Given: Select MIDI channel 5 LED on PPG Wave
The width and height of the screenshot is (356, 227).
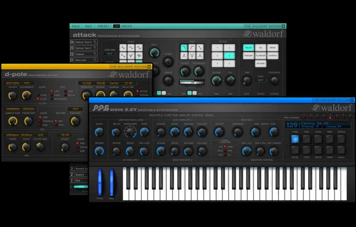Looking at the screenshot, I should [330, 118].
